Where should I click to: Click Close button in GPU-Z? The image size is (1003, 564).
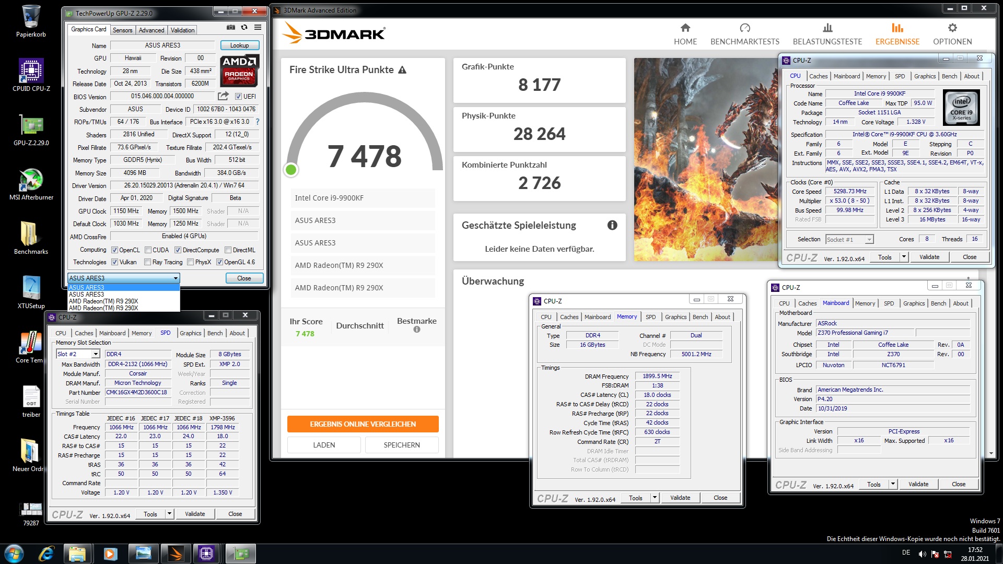[x=244, y=278]
